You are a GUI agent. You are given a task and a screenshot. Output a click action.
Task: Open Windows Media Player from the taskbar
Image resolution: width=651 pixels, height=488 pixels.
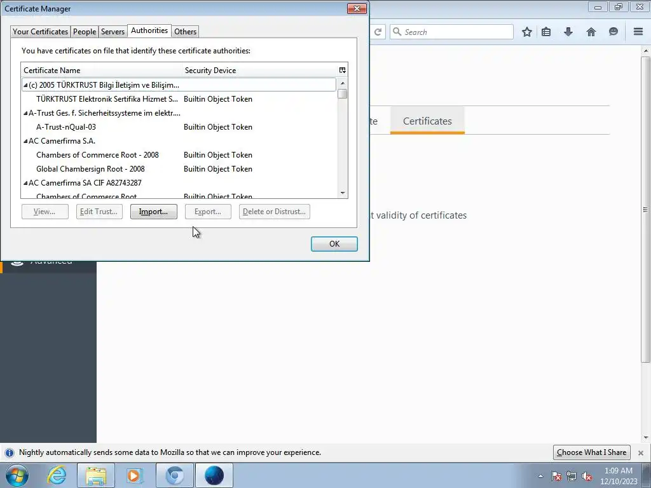click(135, 475)
